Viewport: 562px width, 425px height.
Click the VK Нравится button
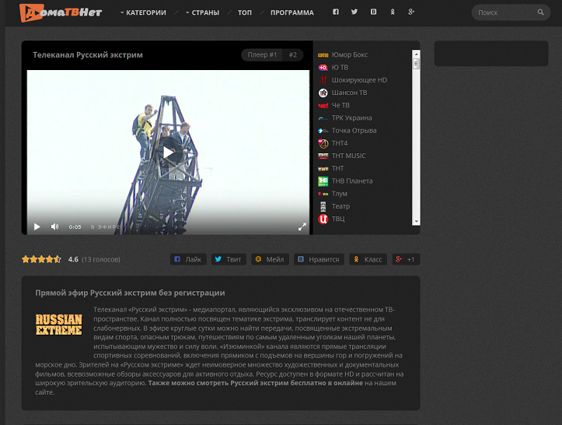319,259
